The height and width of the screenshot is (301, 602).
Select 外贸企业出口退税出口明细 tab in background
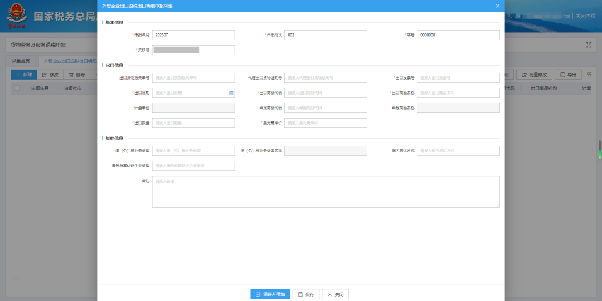(x=70, y=61)
